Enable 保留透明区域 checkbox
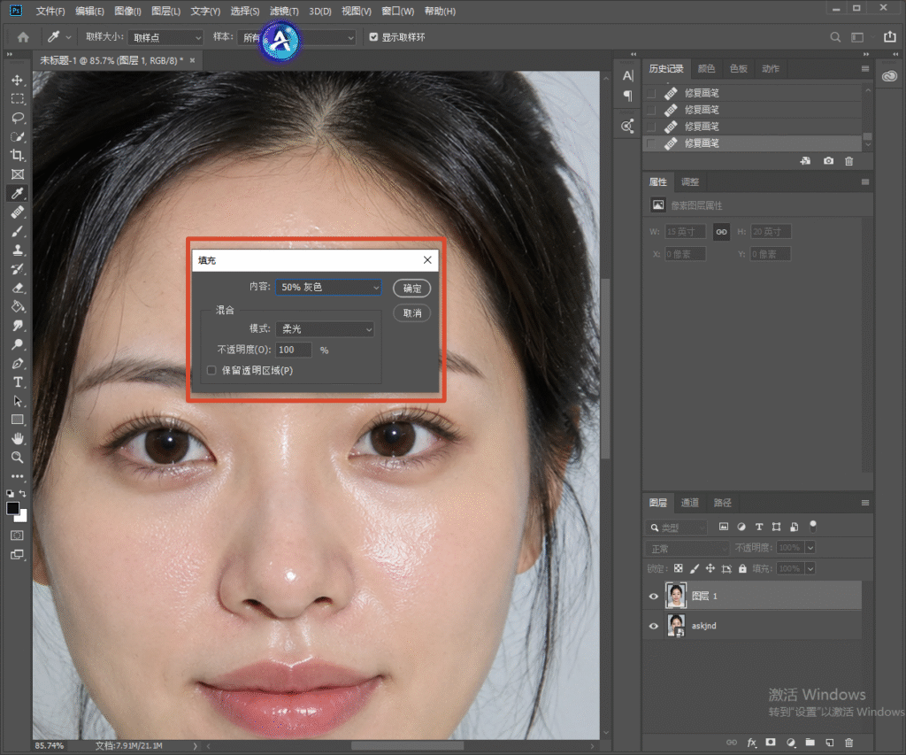This screenshot has width=906, height=755. [x=211, y=370]
